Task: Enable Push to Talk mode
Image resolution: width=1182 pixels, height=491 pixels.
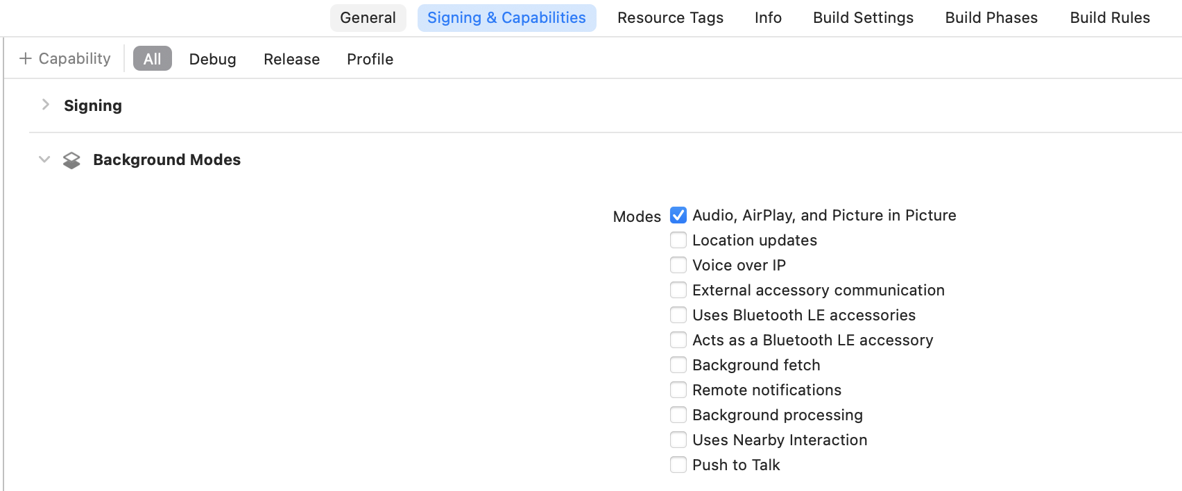Action: 678,465
